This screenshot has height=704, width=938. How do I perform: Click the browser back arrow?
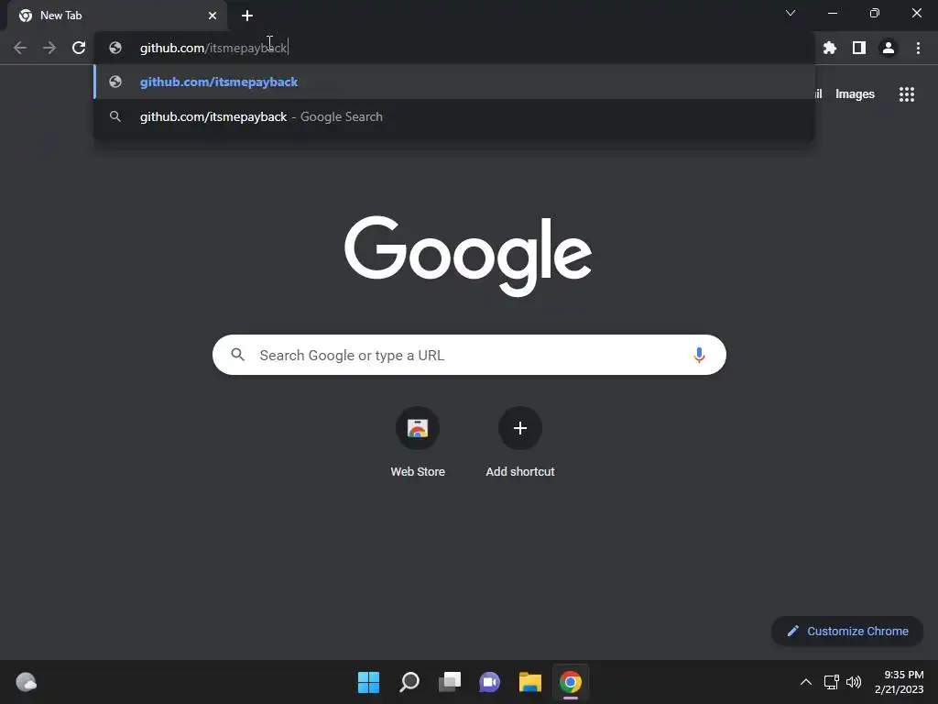20,48
